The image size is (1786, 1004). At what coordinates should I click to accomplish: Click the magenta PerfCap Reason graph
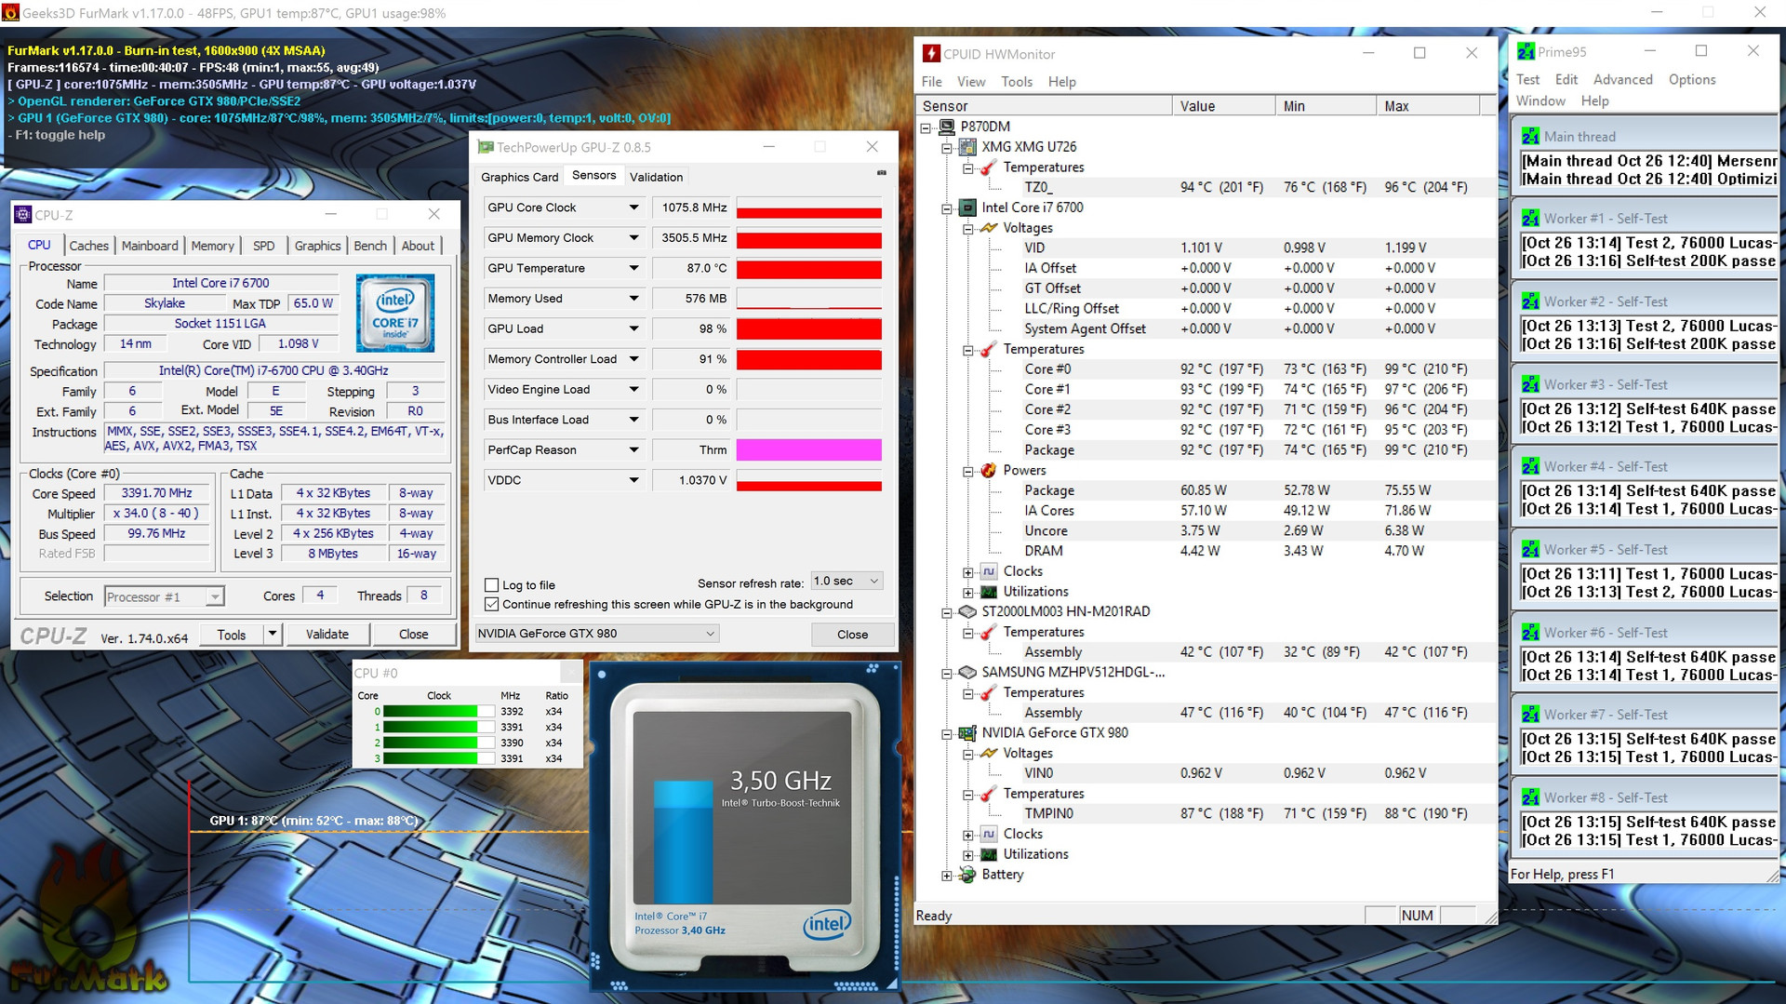pyautogui.click(x=809, y=450)
